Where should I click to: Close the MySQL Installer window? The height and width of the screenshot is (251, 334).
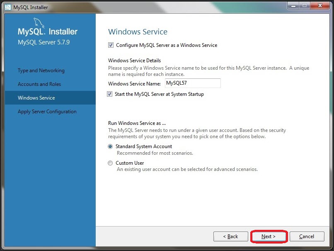tap(320, 5)
